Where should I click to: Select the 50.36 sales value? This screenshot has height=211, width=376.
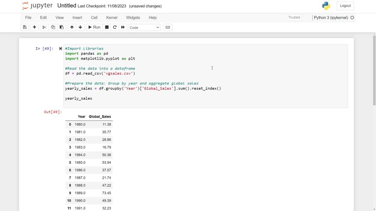tap(107, 155)
